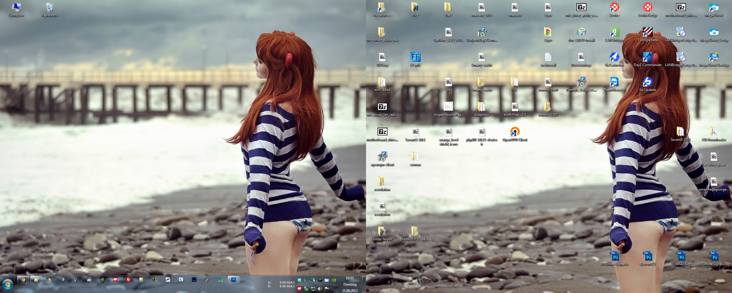
Task: Open the CromAr-Sig PSD file
Action: click(x=681, y=259)
